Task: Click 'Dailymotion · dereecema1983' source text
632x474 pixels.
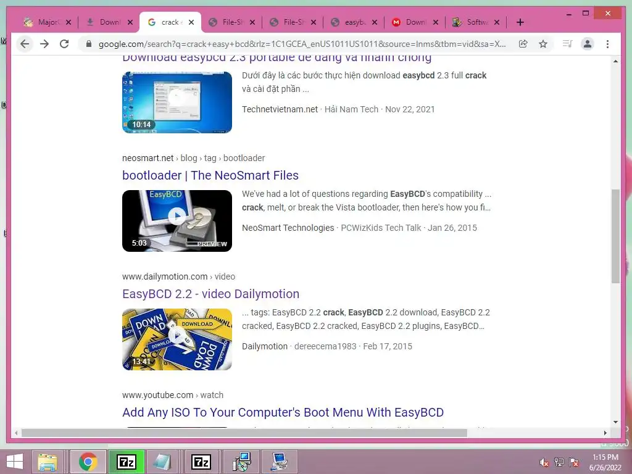Action: tap(299, 346)
